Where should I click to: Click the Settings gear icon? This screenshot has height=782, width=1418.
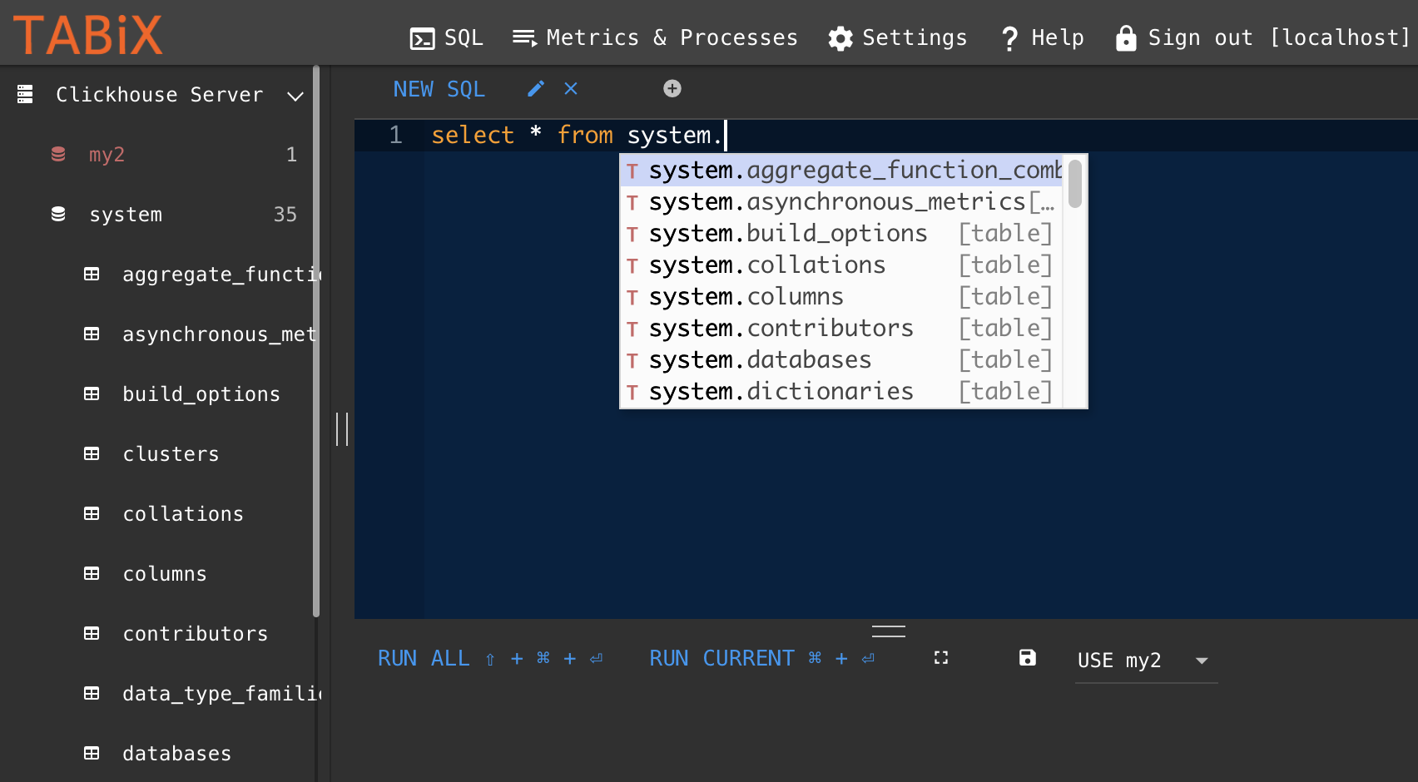click(x=840, y=39)
